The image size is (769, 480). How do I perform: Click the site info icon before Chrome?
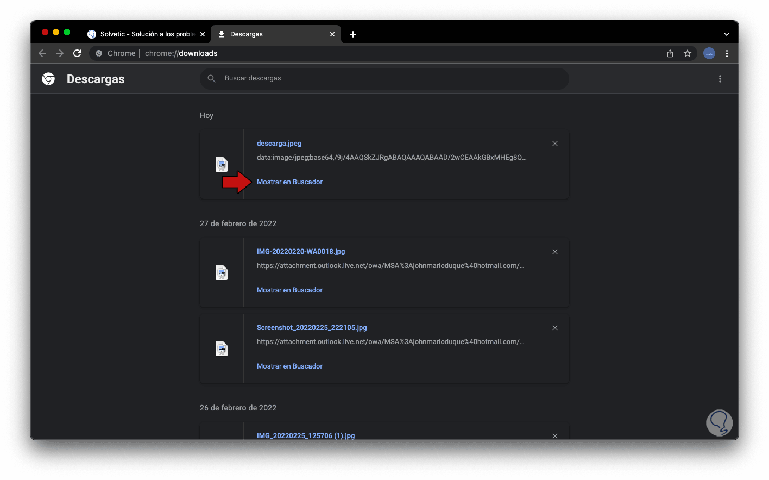point(99,53)
